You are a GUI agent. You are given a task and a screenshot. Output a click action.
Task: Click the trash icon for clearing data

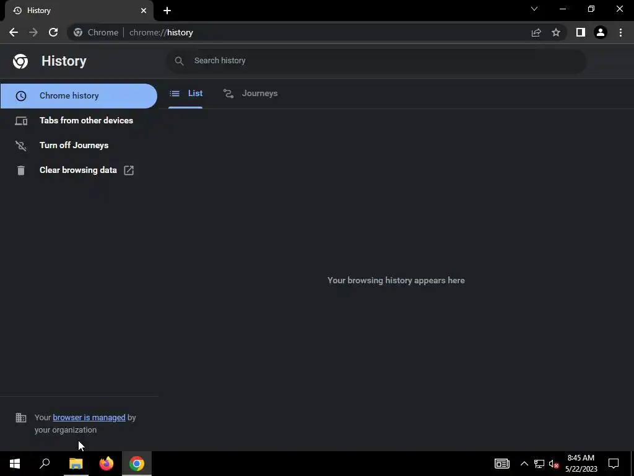(21, 170)
